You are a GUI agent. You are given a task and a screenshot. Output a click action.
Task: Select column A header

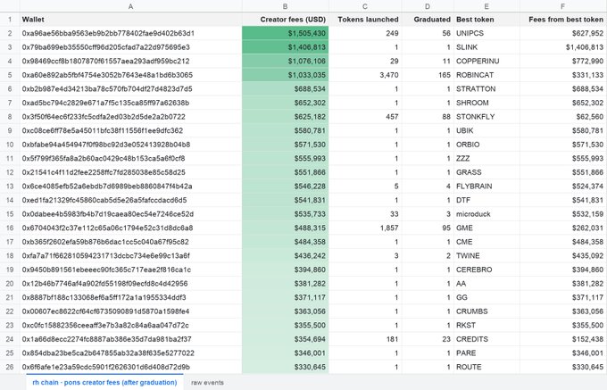131,6
